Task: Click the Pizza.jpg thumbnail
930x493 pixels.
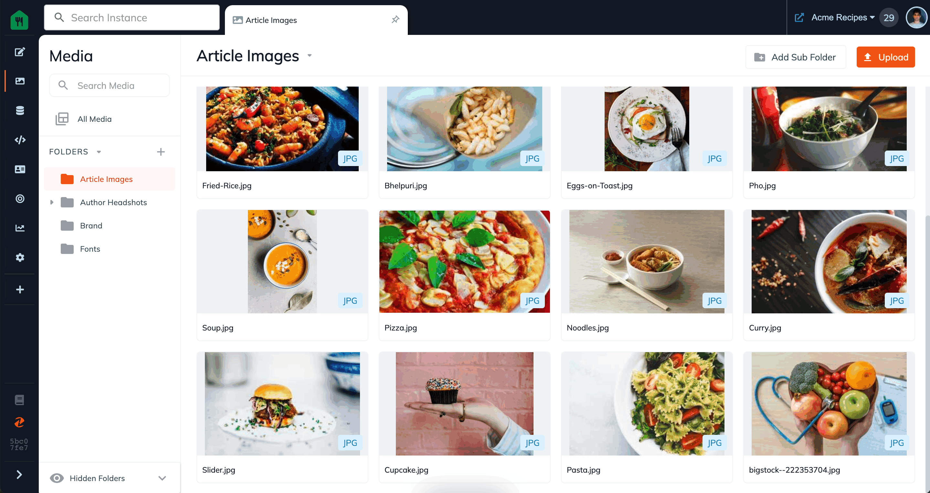Action: (x=464, y=262)
